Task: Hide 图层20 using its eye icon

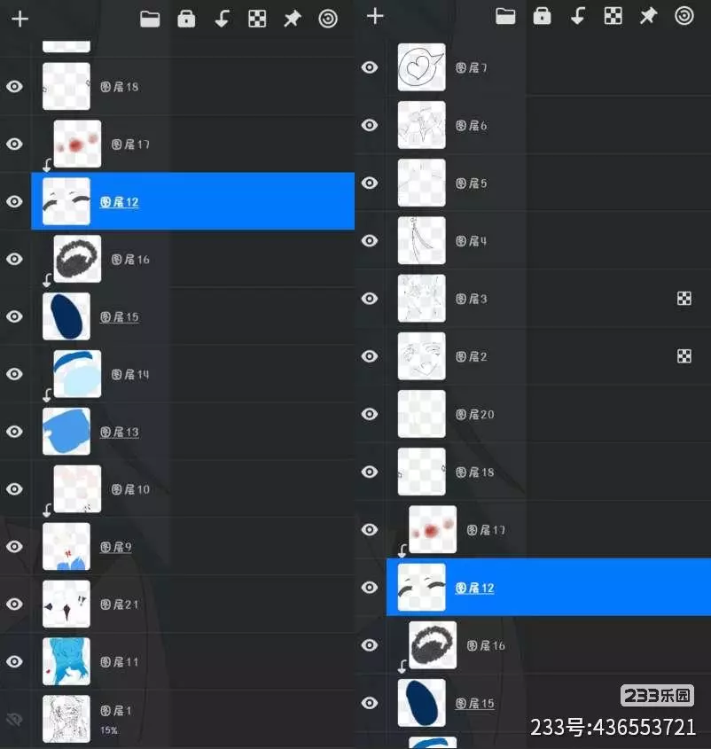Action: [370, 414]
